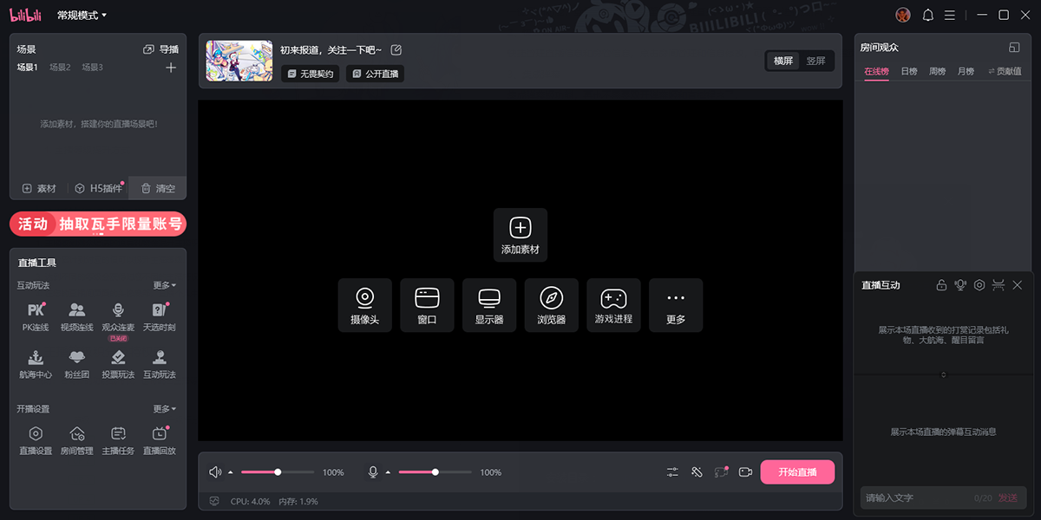The height and width of the screenshot is (520, 1041).
Task: Expand microphone device arrow
Action: pos(388,472)
